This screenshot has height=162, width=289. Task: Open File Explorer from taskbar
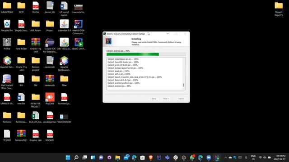tap(118, 157)
